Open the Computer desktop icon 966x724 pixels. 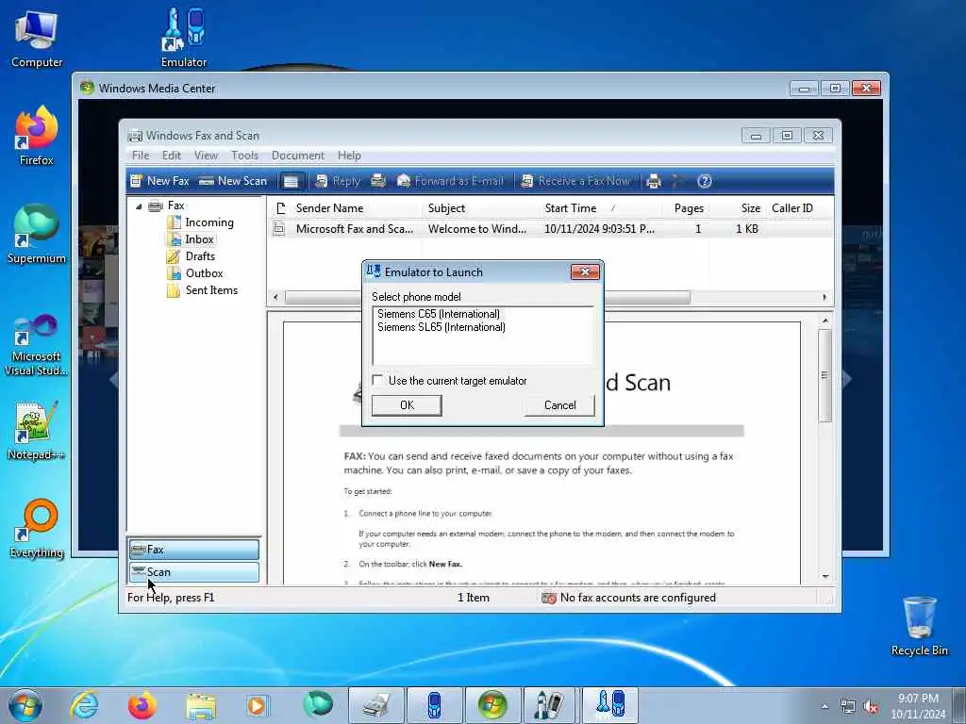pos(37,38)
